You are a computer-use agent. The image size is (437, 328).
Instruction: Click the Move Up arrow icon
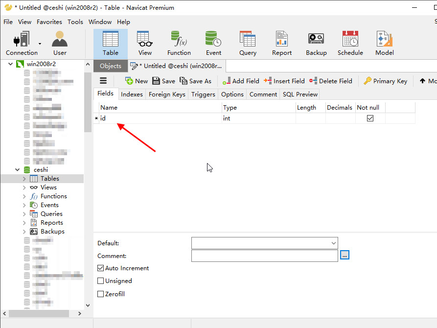click(x=422, y=81)
